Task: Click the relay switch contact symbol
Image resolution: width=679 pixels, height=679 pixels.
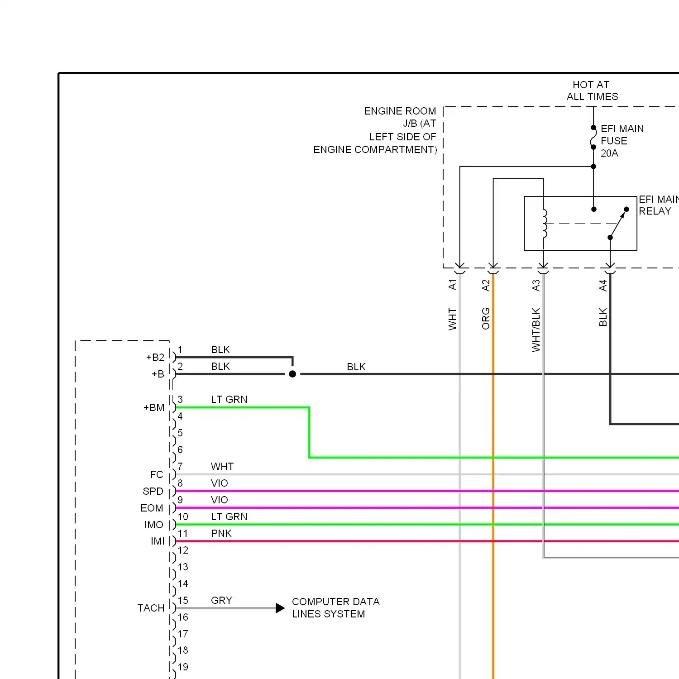Action: (618, 223)
